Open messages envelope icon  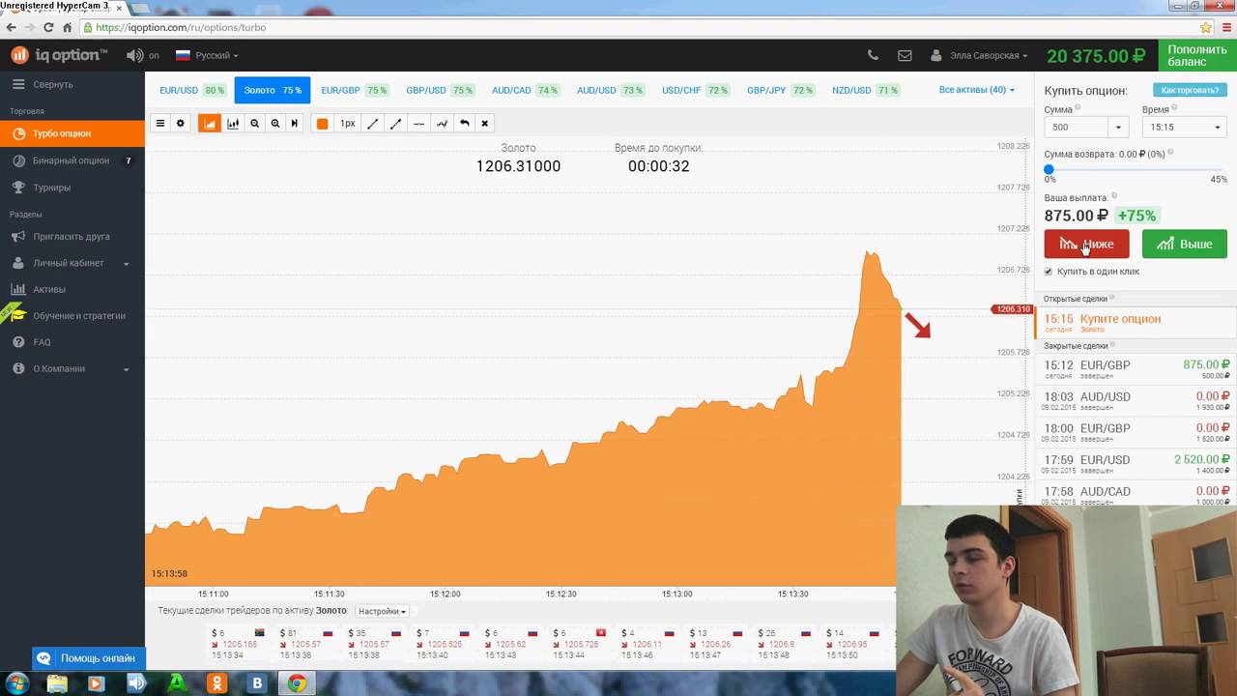click(905, 55)
